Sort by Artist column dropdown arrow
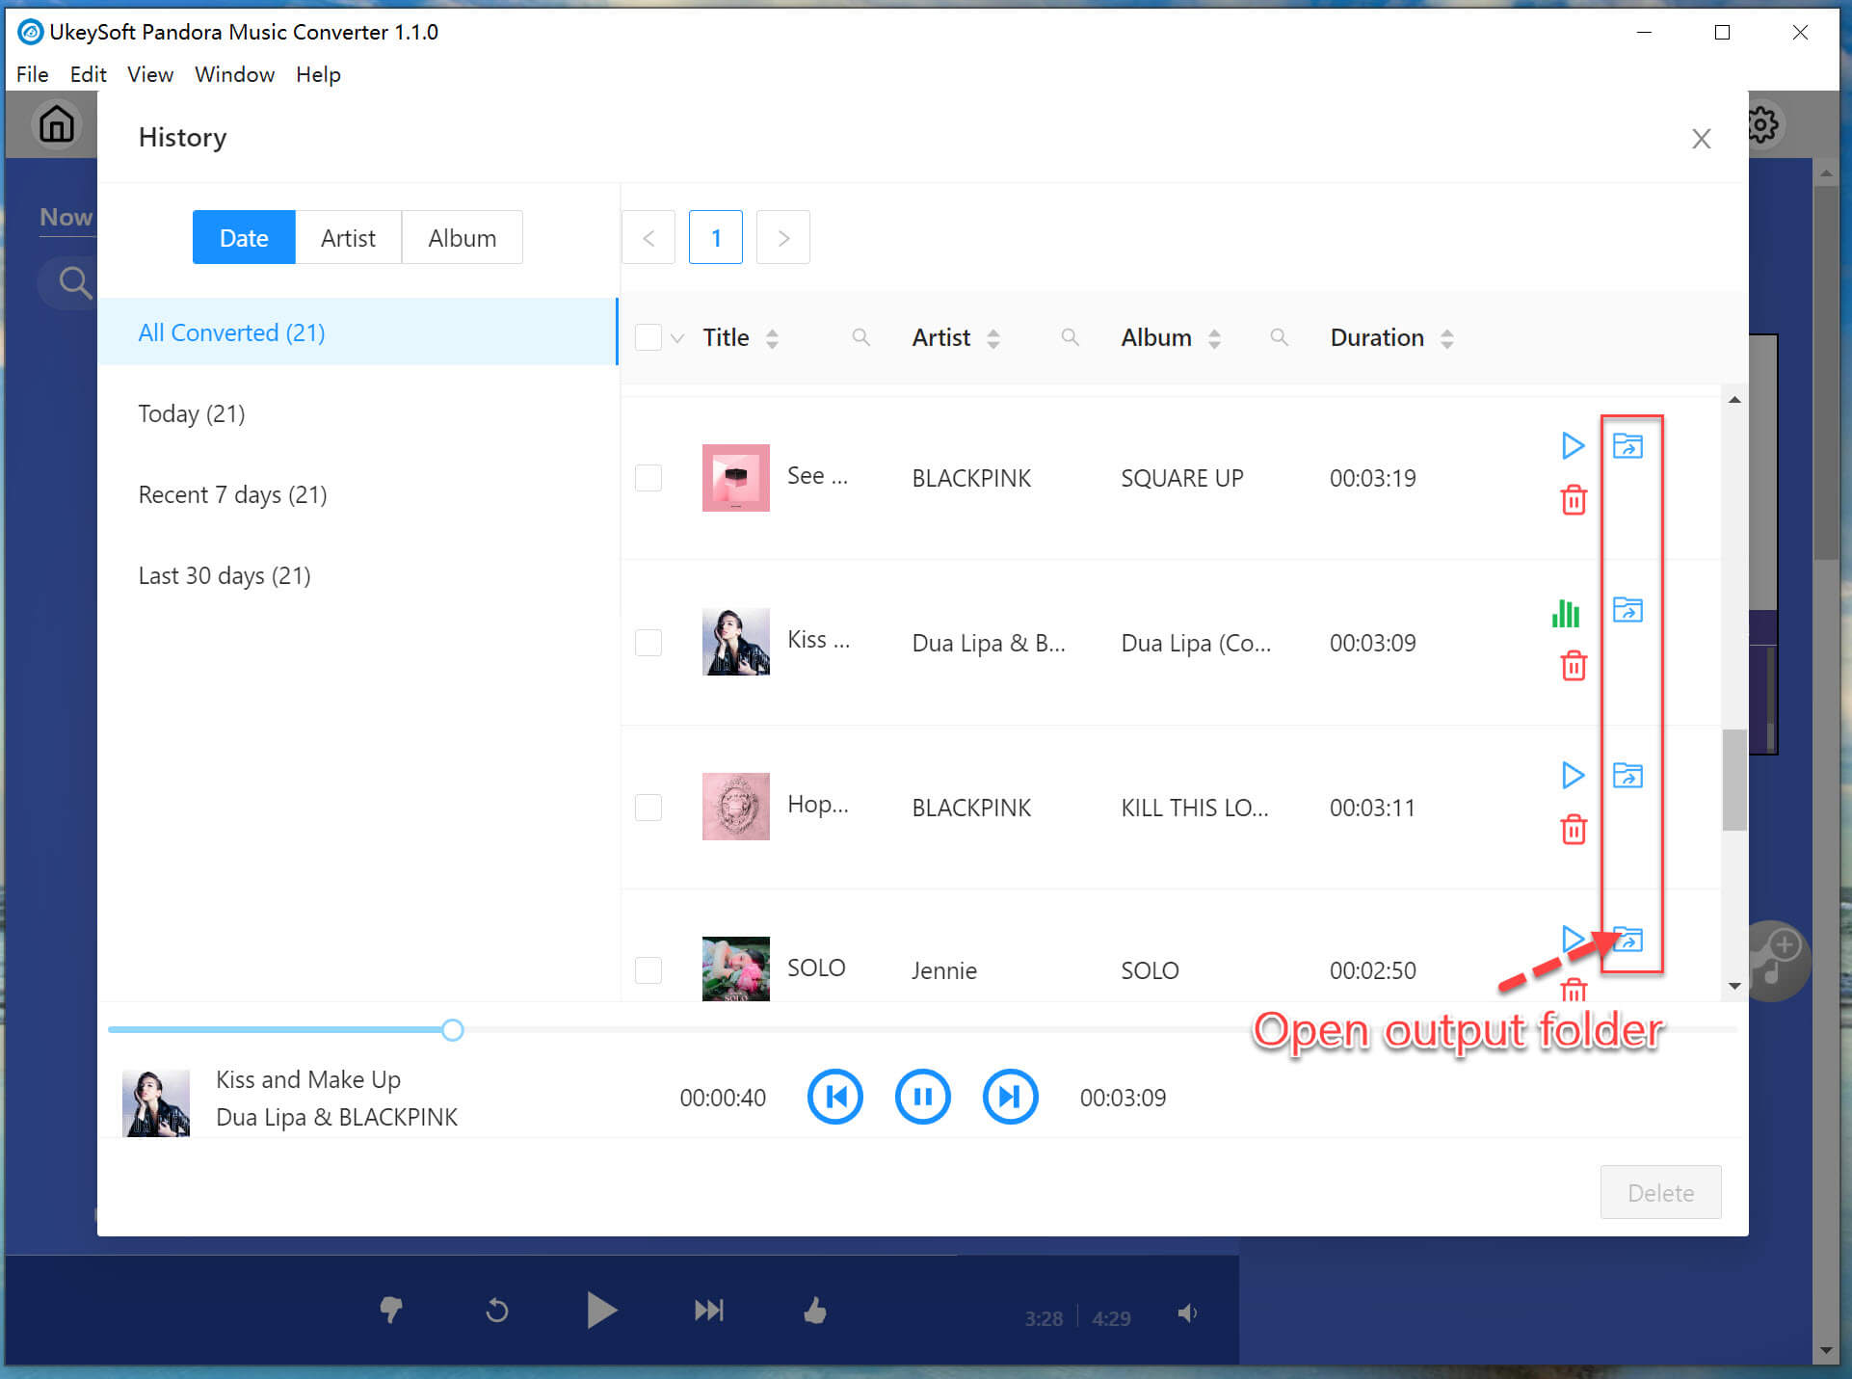The image size is (1852, 1379). [x=997, y=337]
